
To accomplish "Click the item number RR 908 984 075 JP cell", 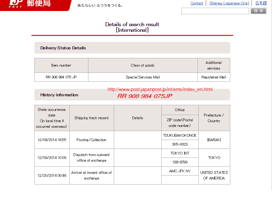I will pos(61,77).
